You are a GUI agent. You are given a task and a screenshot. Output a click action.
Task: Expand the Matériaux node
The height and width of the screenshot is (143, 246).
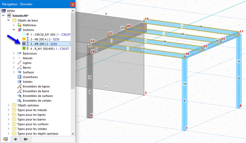tap(14, 25)
